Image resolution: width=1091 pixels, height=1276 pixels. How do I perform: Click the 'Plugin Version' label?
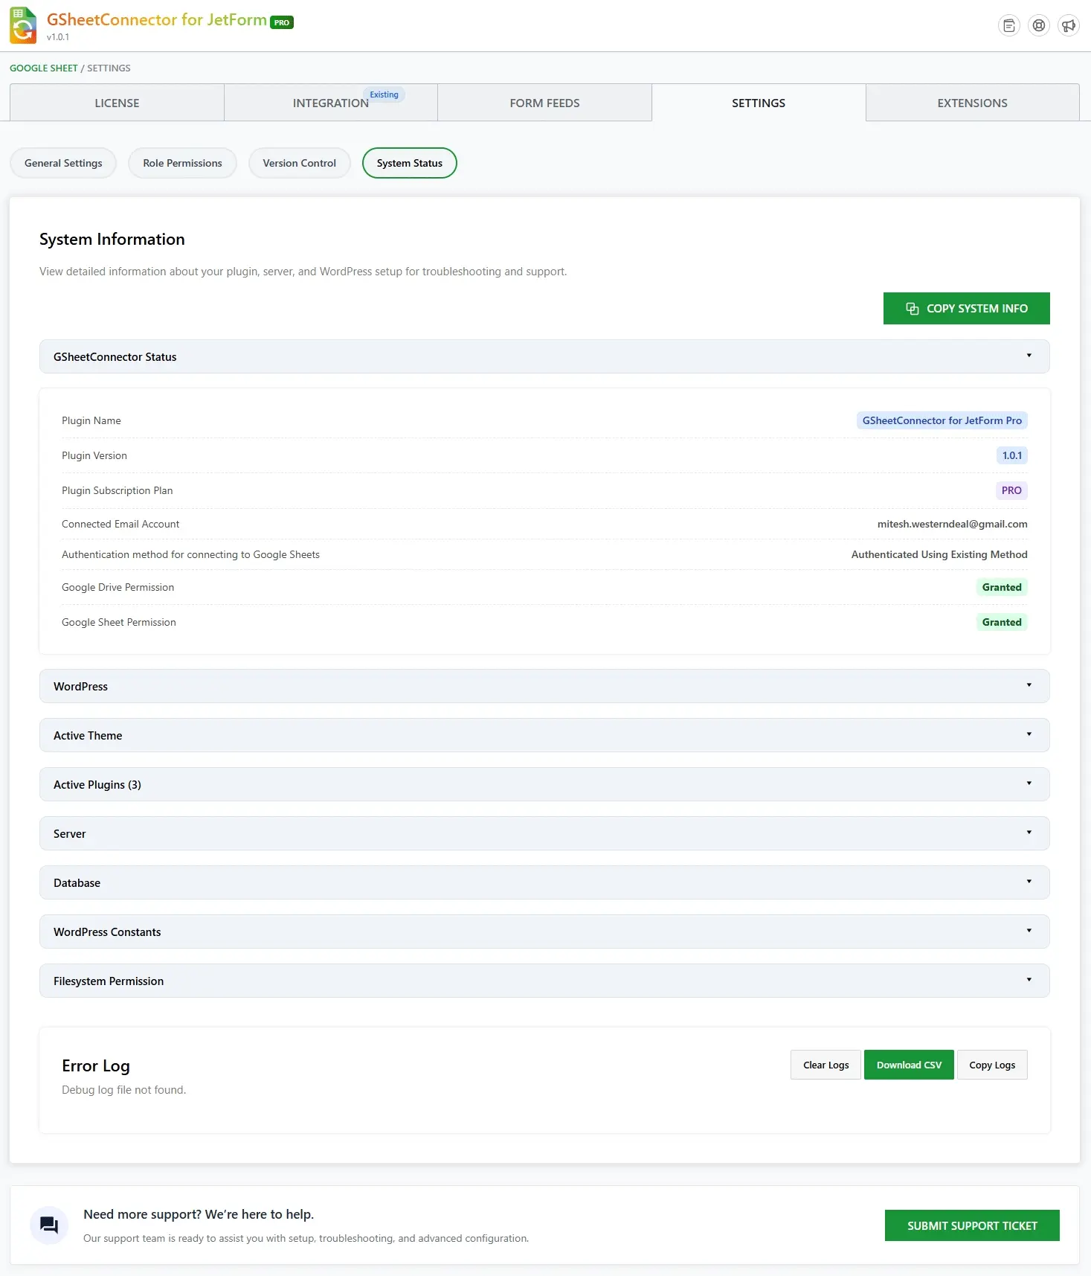(94, 455)
